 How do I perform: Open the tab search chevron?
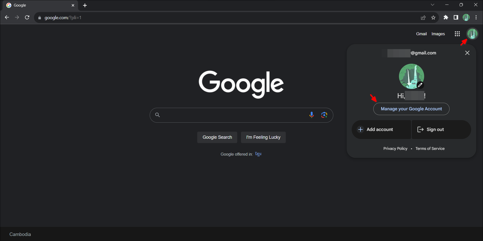(432, 5)
